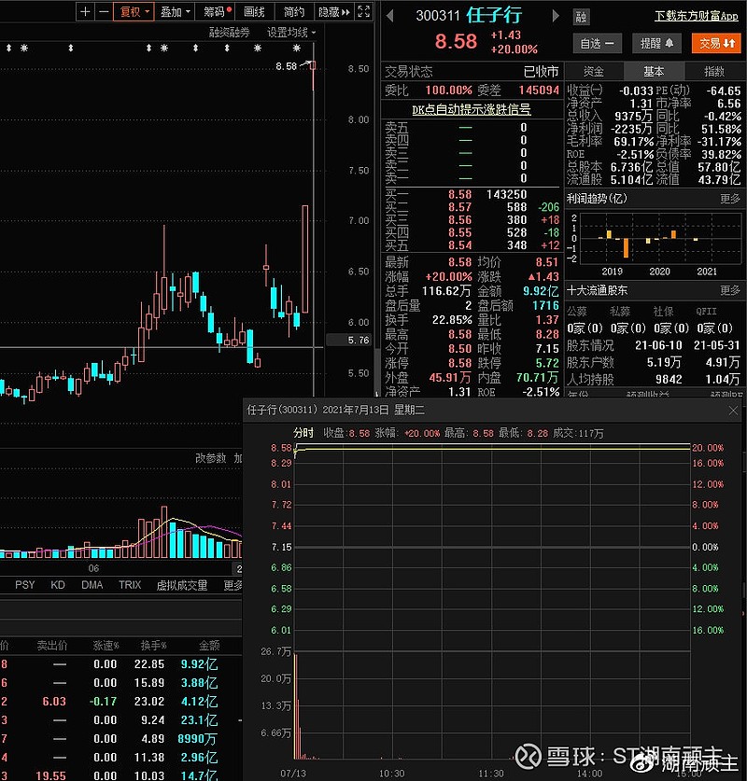Click 更多 beside 十大流通股东
The height and width of the screenshot is (781, 747).
[730, 290]
